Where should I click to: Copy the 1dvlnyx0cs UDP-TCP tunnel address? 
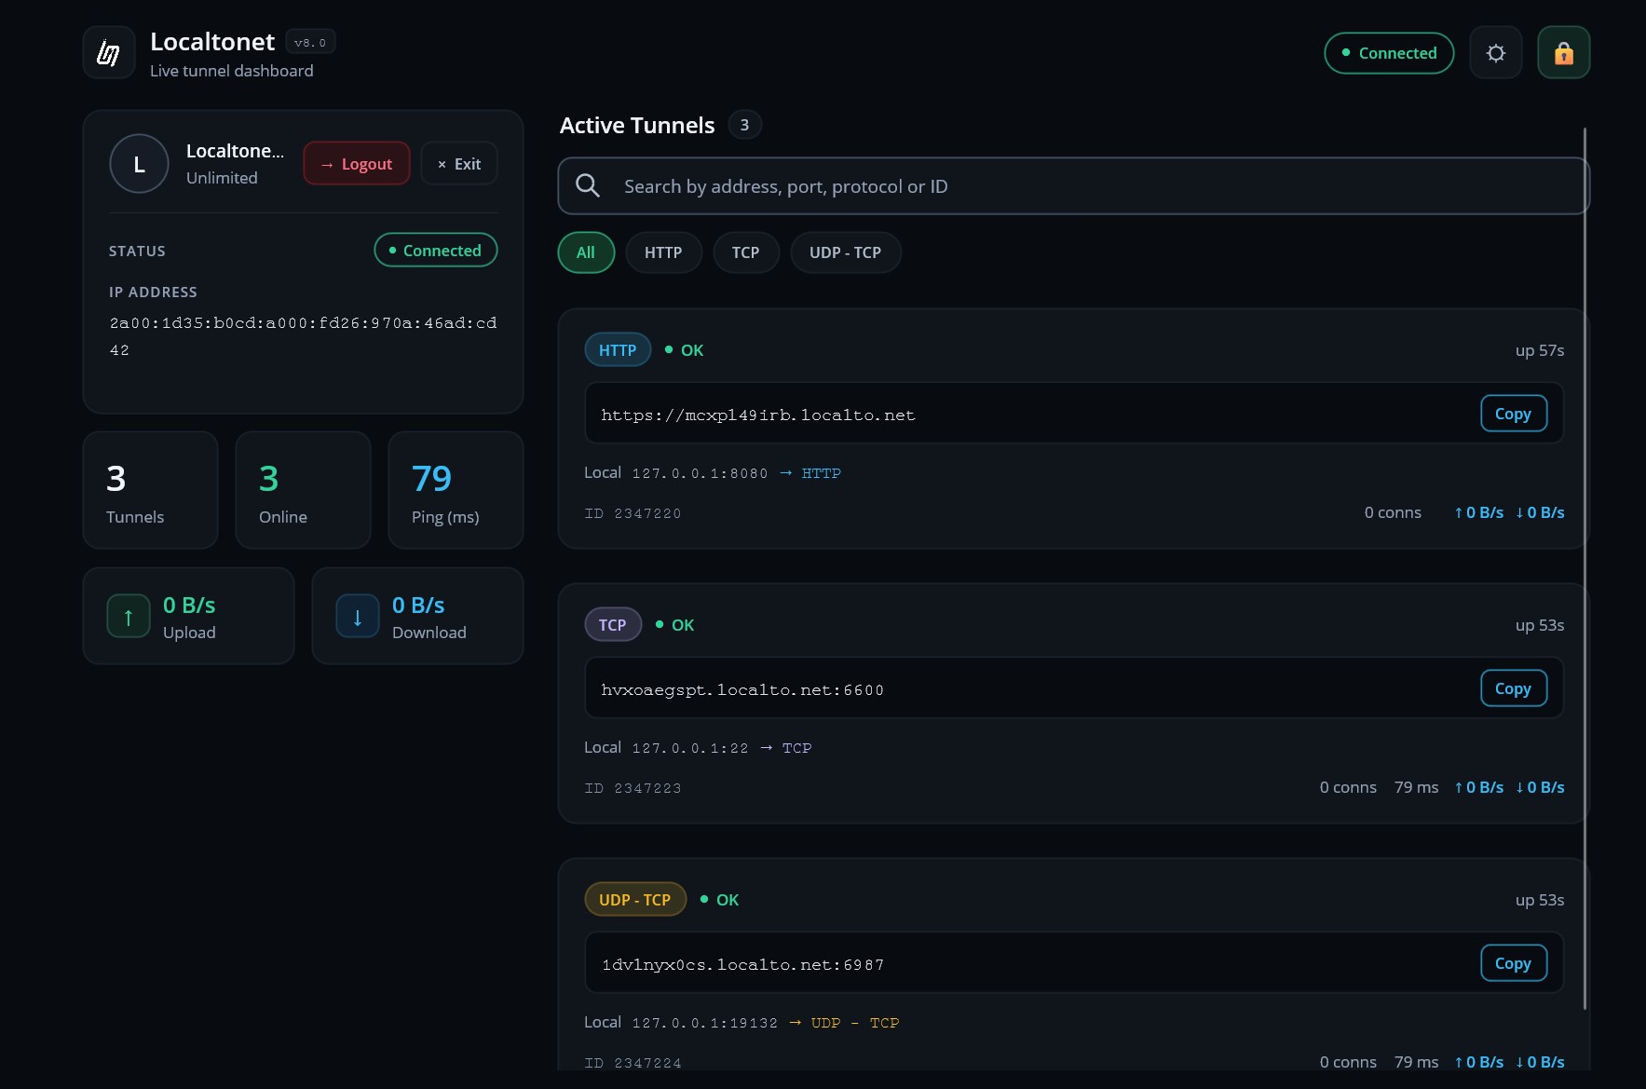coord(1514,963)
